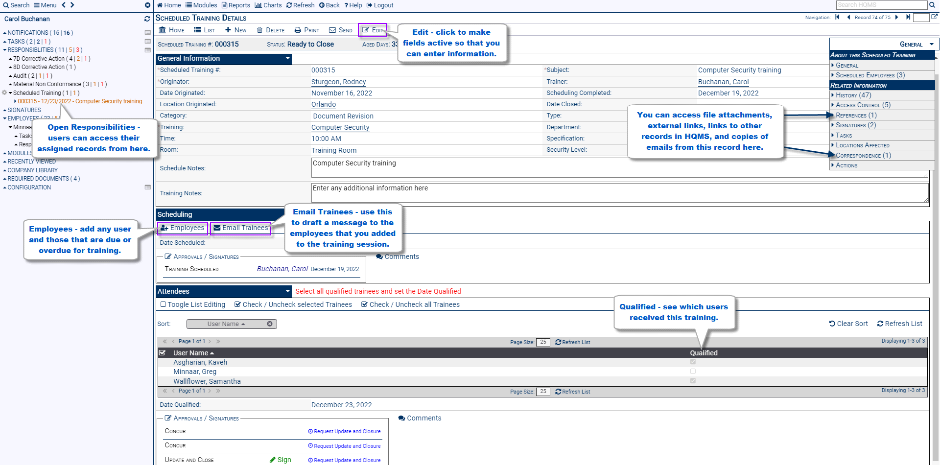Viewport: 940px width, 465px height.
Task: Click Check / Uncheck all Trainees
Action: point(410,304)
